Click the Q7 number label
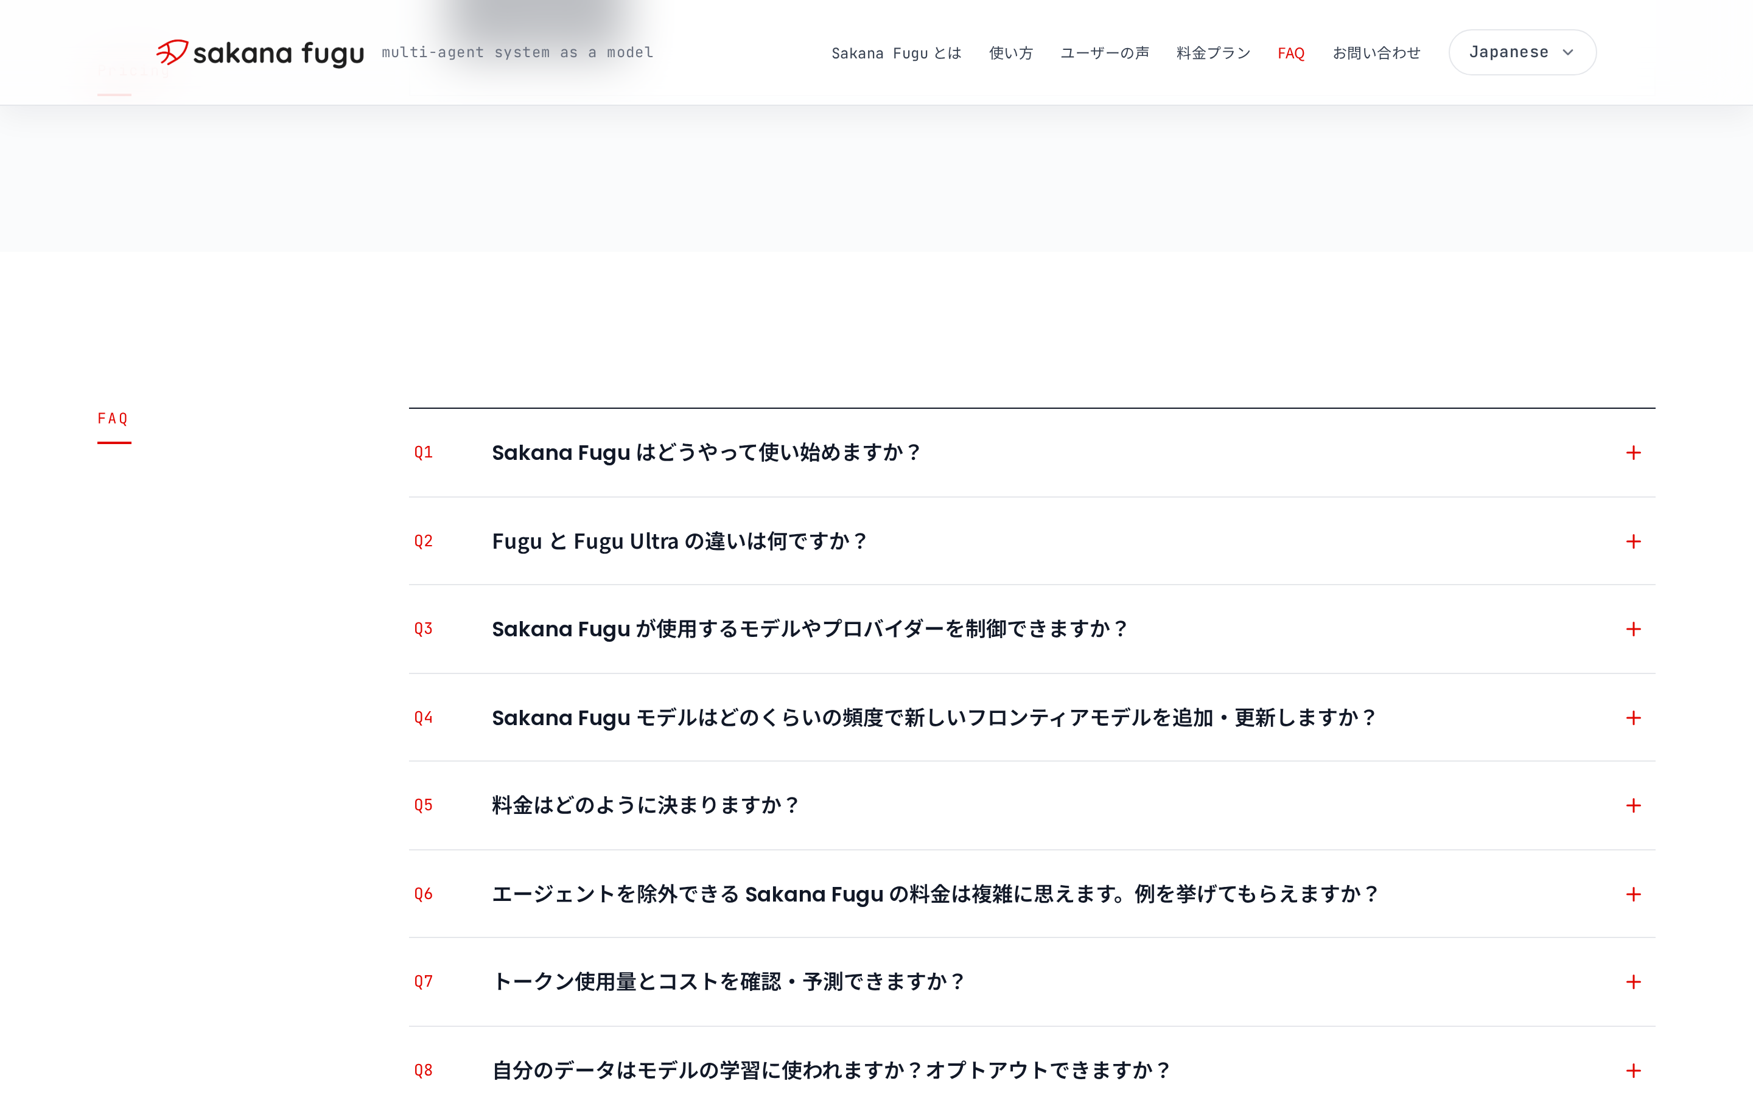 (x=423, y=982)
